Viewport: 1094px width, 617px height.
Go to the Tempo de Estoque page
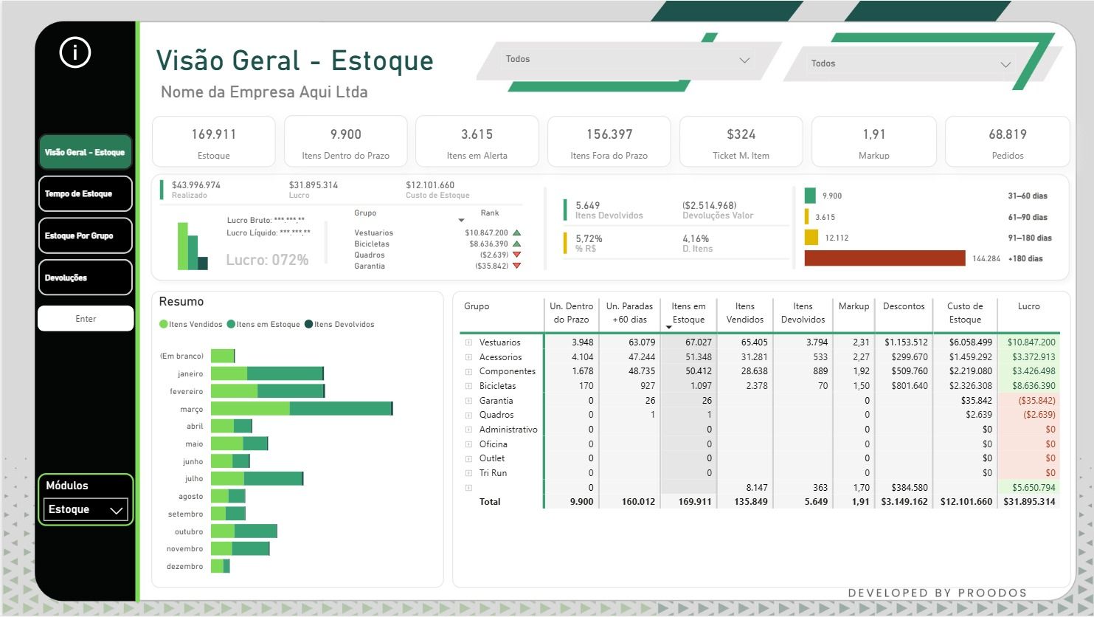(85, 194)
